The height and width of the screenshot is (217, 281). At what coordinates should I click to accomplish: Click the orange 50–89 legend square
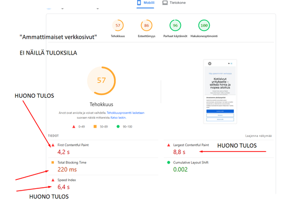(95, 126)
